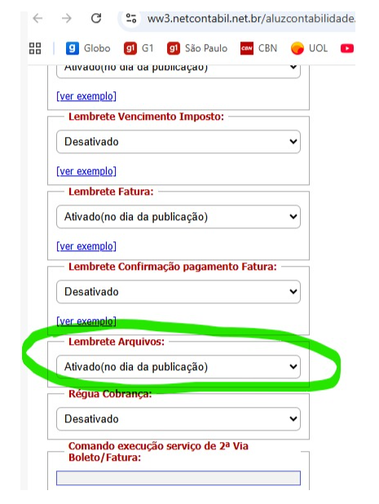
Task: Click the browser forward arrow
Action: pyautogui.click(x=67, y=18)
